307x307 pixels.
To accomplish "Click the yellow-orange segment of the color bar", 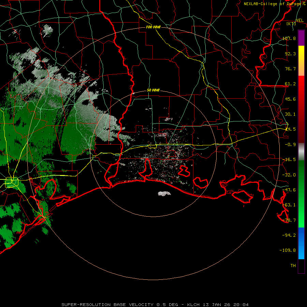I will click(301, 61).
